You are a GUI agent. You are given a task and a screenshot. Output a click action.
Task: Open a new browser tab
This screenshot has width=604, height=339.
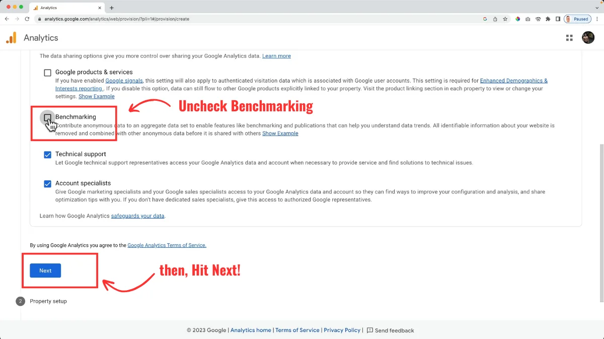pos(111,8)
